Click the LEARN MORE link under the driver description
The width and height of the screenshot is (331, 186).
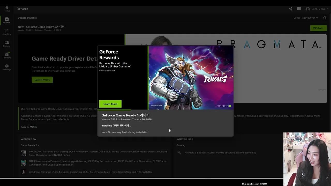pos(29,127)
